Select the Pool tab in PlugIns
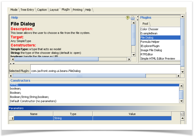The width and height of the screenshot is (196, 138). [x=145, y=24]
